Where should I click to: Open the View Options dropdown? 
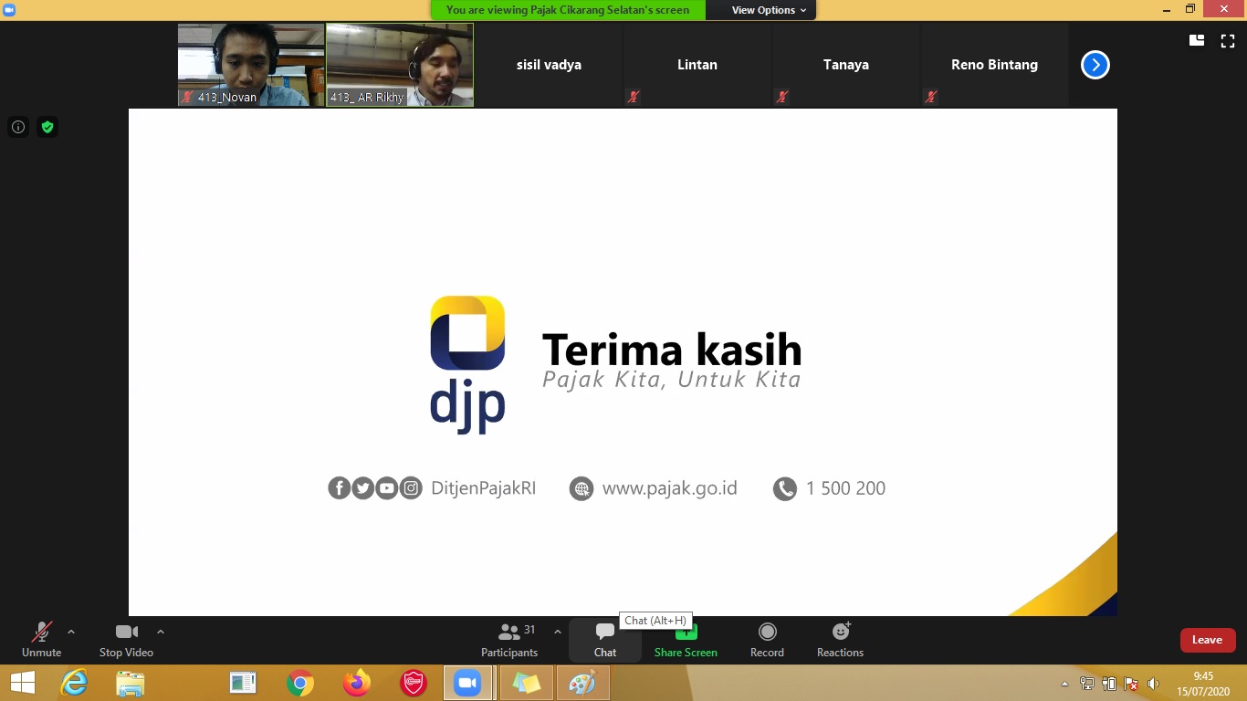[769, 10]
